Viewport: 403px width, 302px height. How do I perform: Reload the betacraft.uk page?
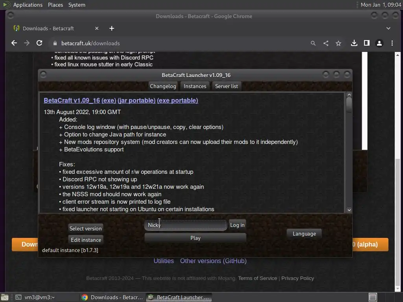(x=39, y=43)
